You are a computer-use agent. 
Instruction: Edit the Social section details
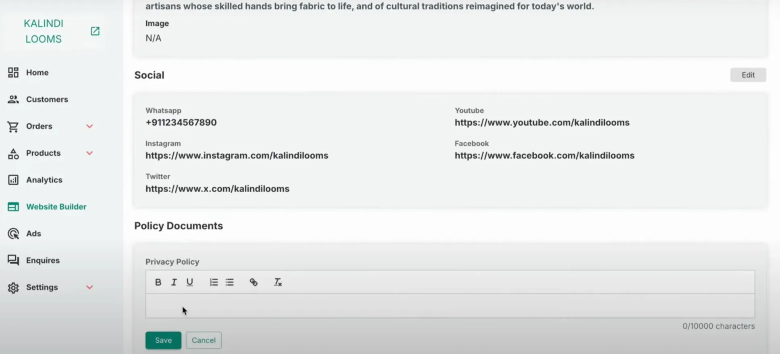click(748, 75)
